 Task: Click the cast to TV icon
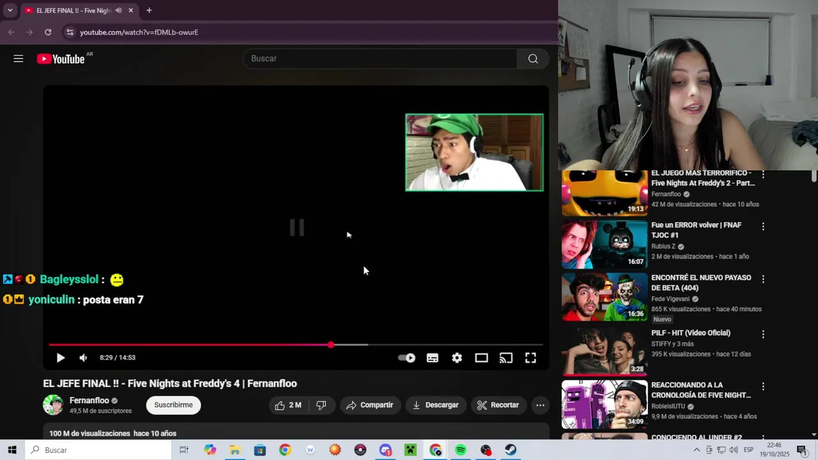[x=506, y=358]
